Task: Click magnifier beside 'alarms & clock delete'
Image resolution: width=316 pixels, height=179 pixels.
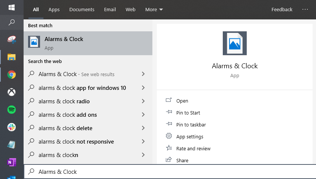Action: pyautogui.click(x=31, y=128)
